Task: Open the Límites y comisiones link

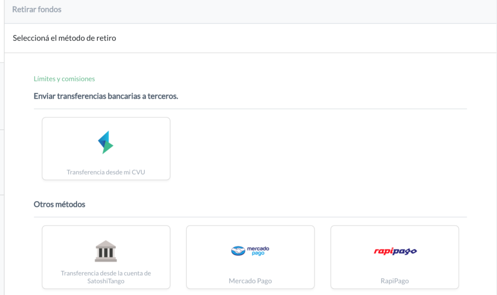Action: (x=65, y=79)
